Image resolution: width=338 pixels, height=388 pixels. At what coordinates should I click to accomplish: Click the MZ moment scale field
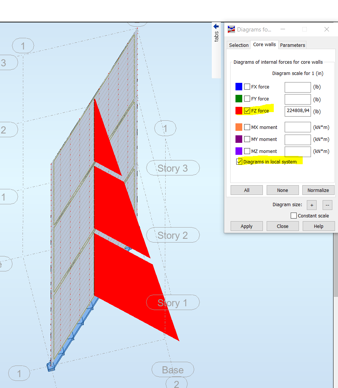coord(297,152)
